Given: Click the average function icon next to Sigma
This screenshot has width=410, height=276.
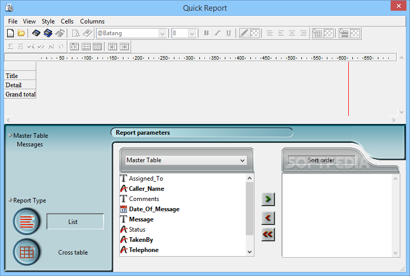Looking at the screenshot, I should 20,46.
